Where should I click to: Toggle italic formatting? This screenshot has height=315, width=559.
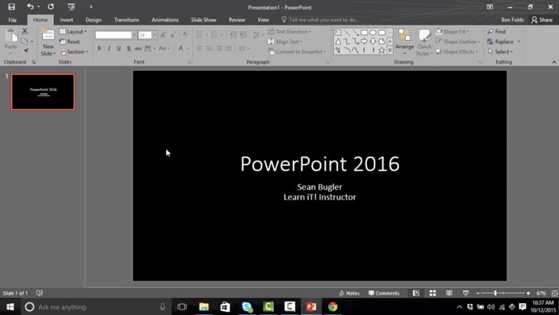click(x=109, y=49)
